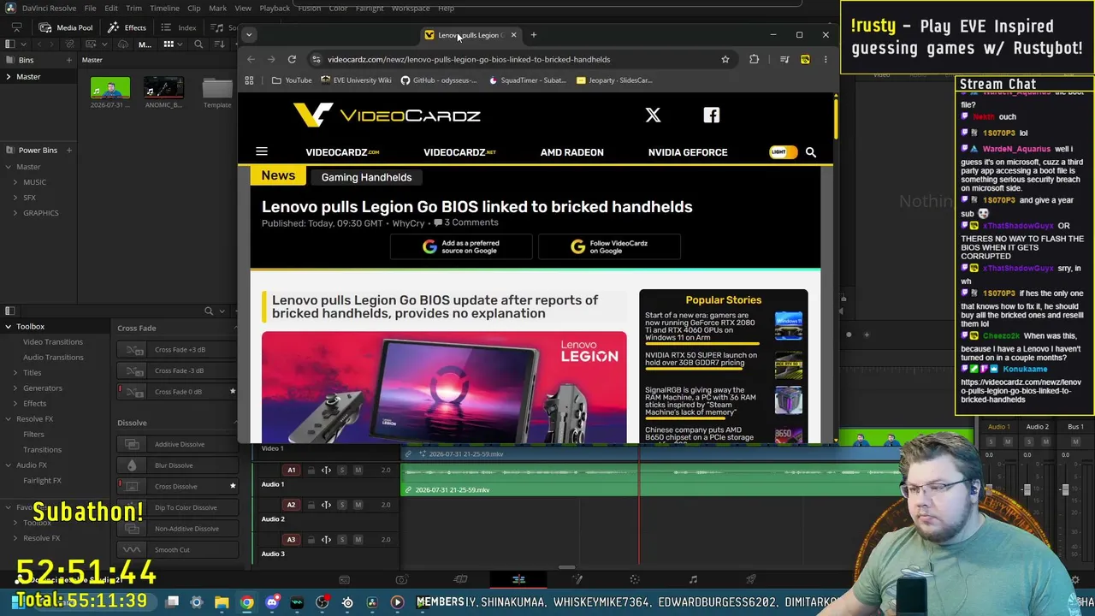The height and width of the screenshot is (616, 1095).
Task: Open VideoCardz site search
Action: pos(810,152)
